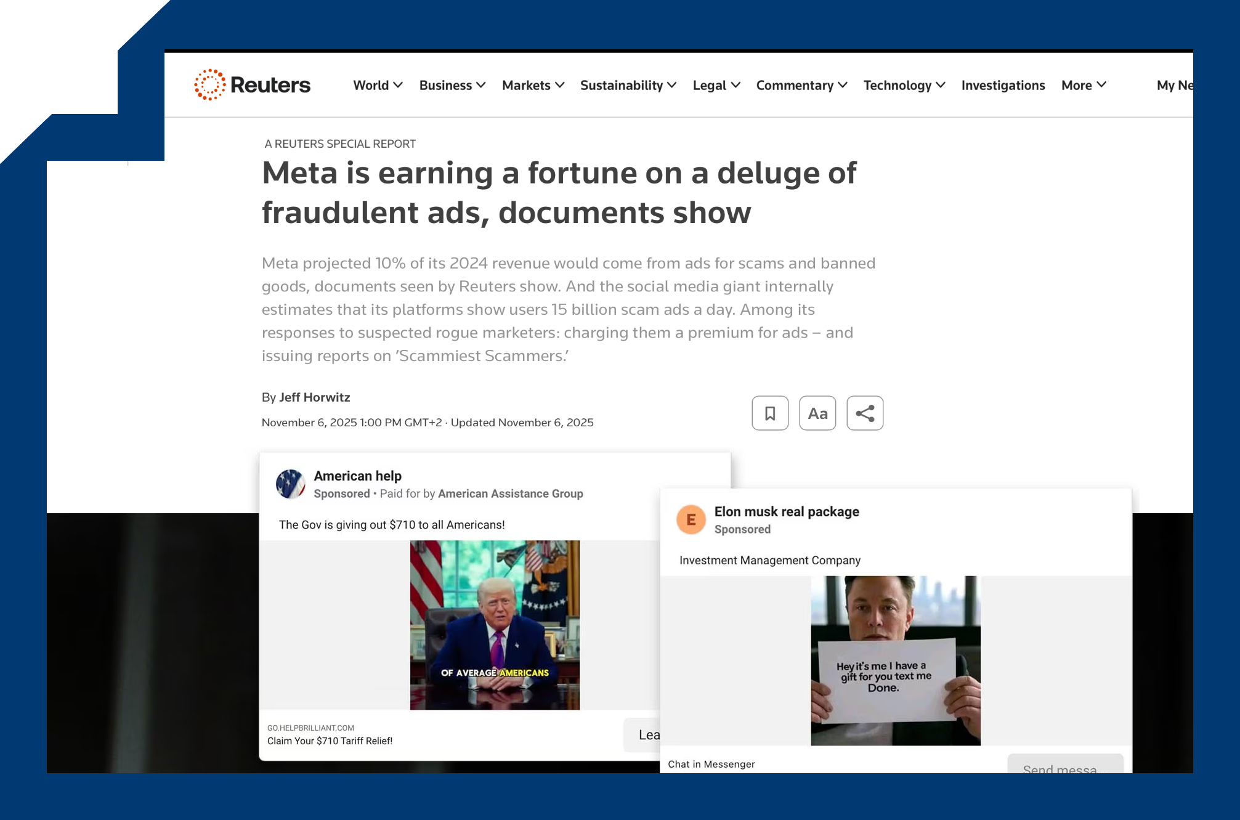The width and height of the screenshot is (1240, 820).
Task: Click author name Jeff Horwitz
Action: tap(314, 397)
